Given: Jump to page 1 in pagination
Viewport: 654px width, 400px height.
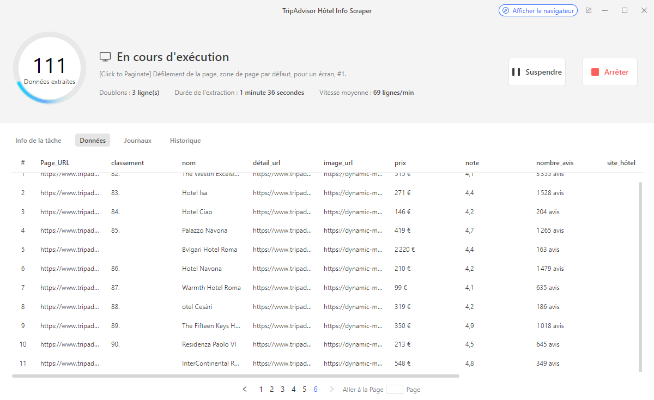Looking at the screenshot, I should pos(261,389).
